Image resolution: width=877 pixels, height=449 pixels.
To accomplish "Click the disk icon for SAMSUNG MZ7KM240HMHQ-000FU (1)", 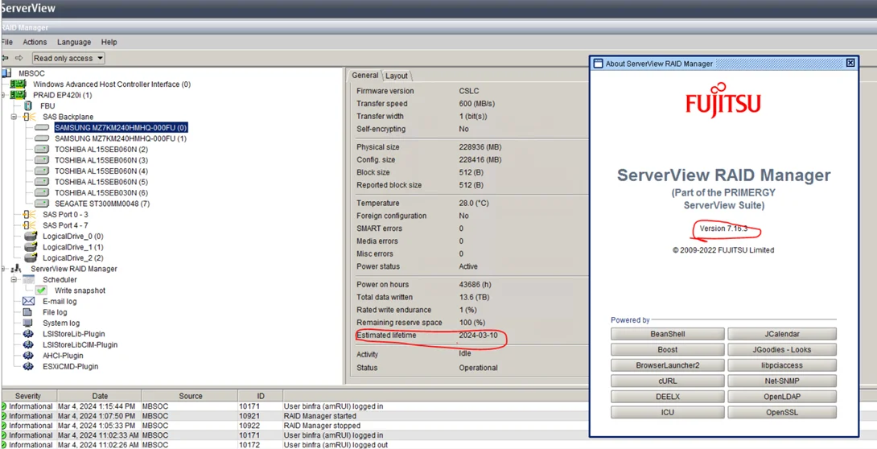I will [x=42, y=138].
